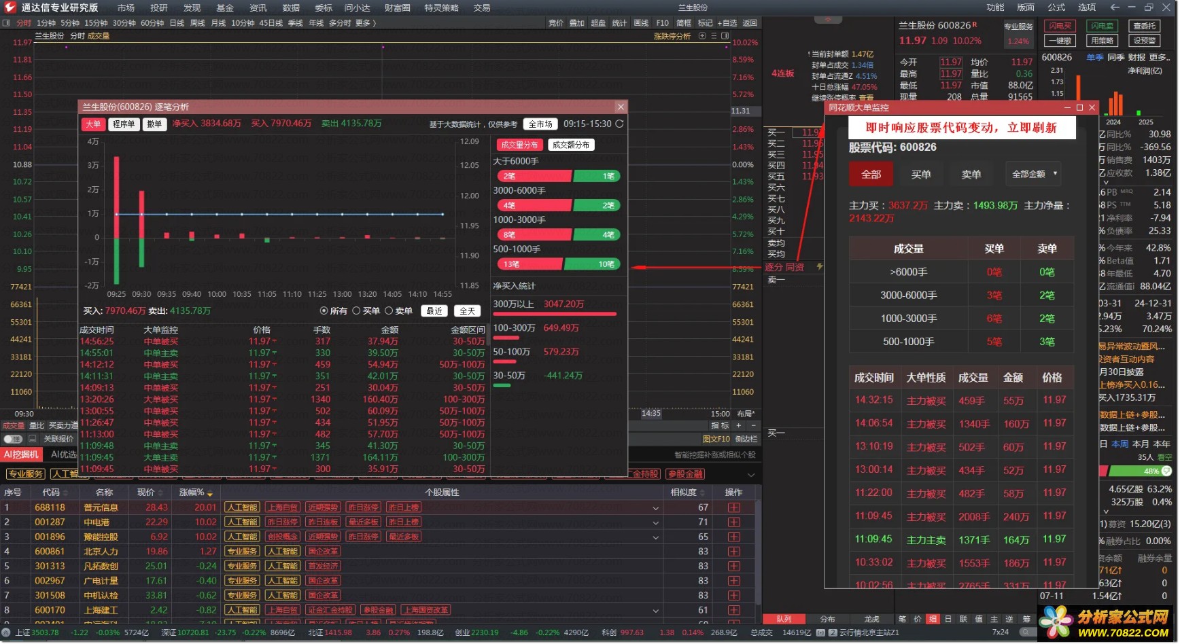1180x644 pixels.
Task: Click status bar round icon before 上证
Action: click(x=6, y=632)
